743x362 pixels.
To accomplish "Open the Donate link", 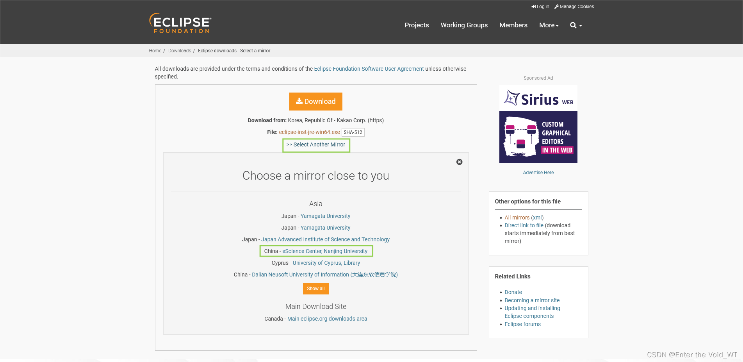I will point(513,292).
